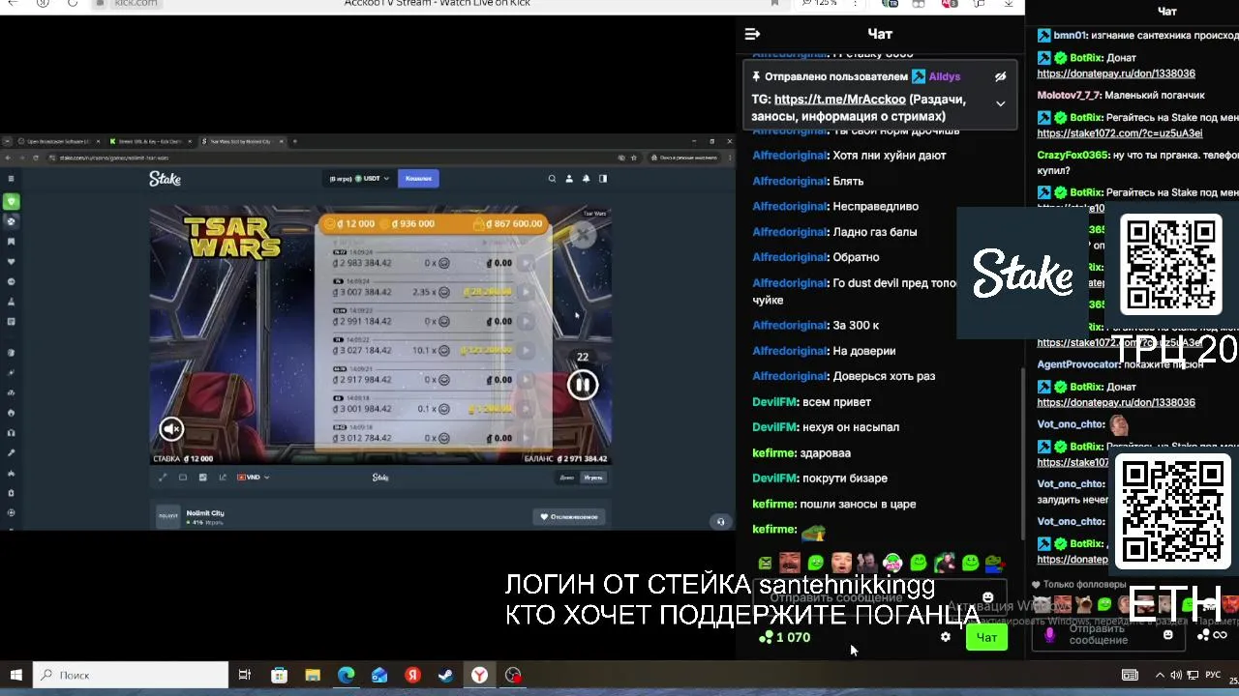Image resolution: width=1239 pixels, height=696 pixels.
Task: Replay the 0.1 x round in history
Action: pos(528,409)
